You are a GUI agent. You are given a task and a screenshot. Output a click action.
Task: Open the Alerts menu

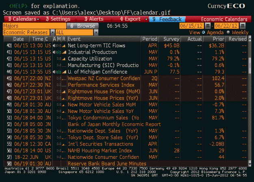(94, 19)
